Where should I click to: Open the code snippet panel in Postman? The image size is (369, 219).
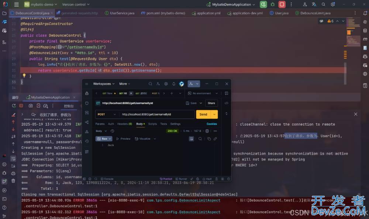click(x=227, y=103)
